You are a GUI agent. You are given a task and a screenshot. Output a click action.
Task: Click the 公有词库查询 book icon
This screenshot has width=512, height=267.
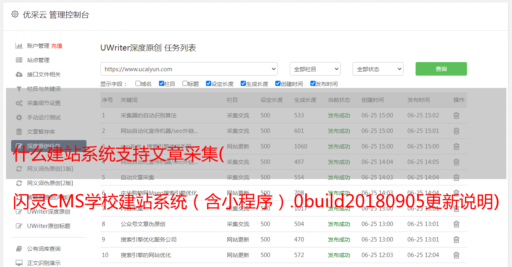pyautogui.click(x=19, y=249)
